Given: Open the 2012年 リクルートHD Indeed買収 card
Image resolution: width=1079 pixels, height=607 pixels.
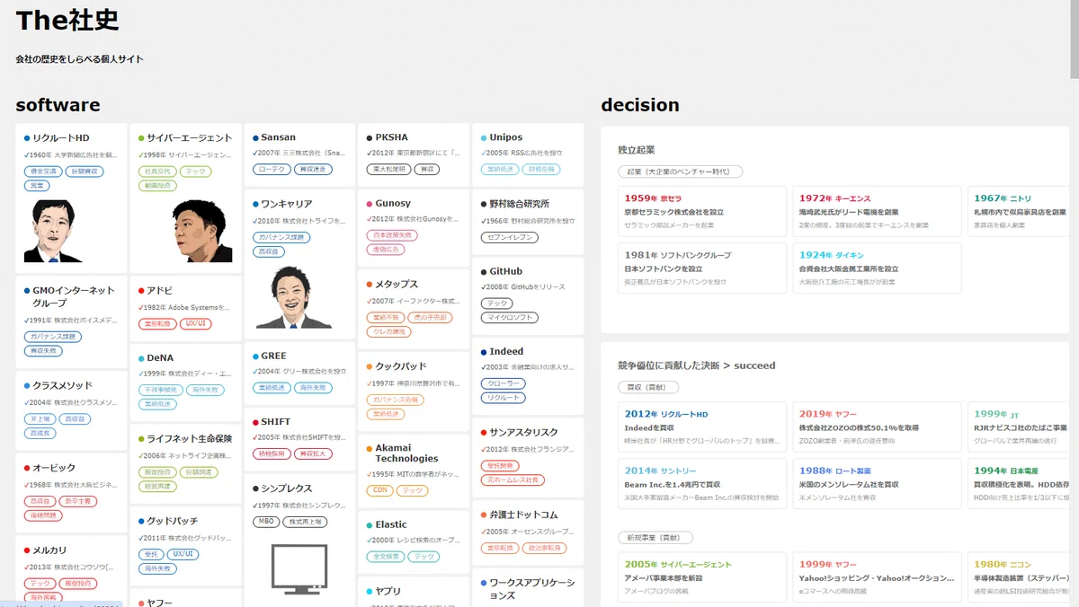Looking at the screenshot, I should pyautogui.click(x=702, y=427).
